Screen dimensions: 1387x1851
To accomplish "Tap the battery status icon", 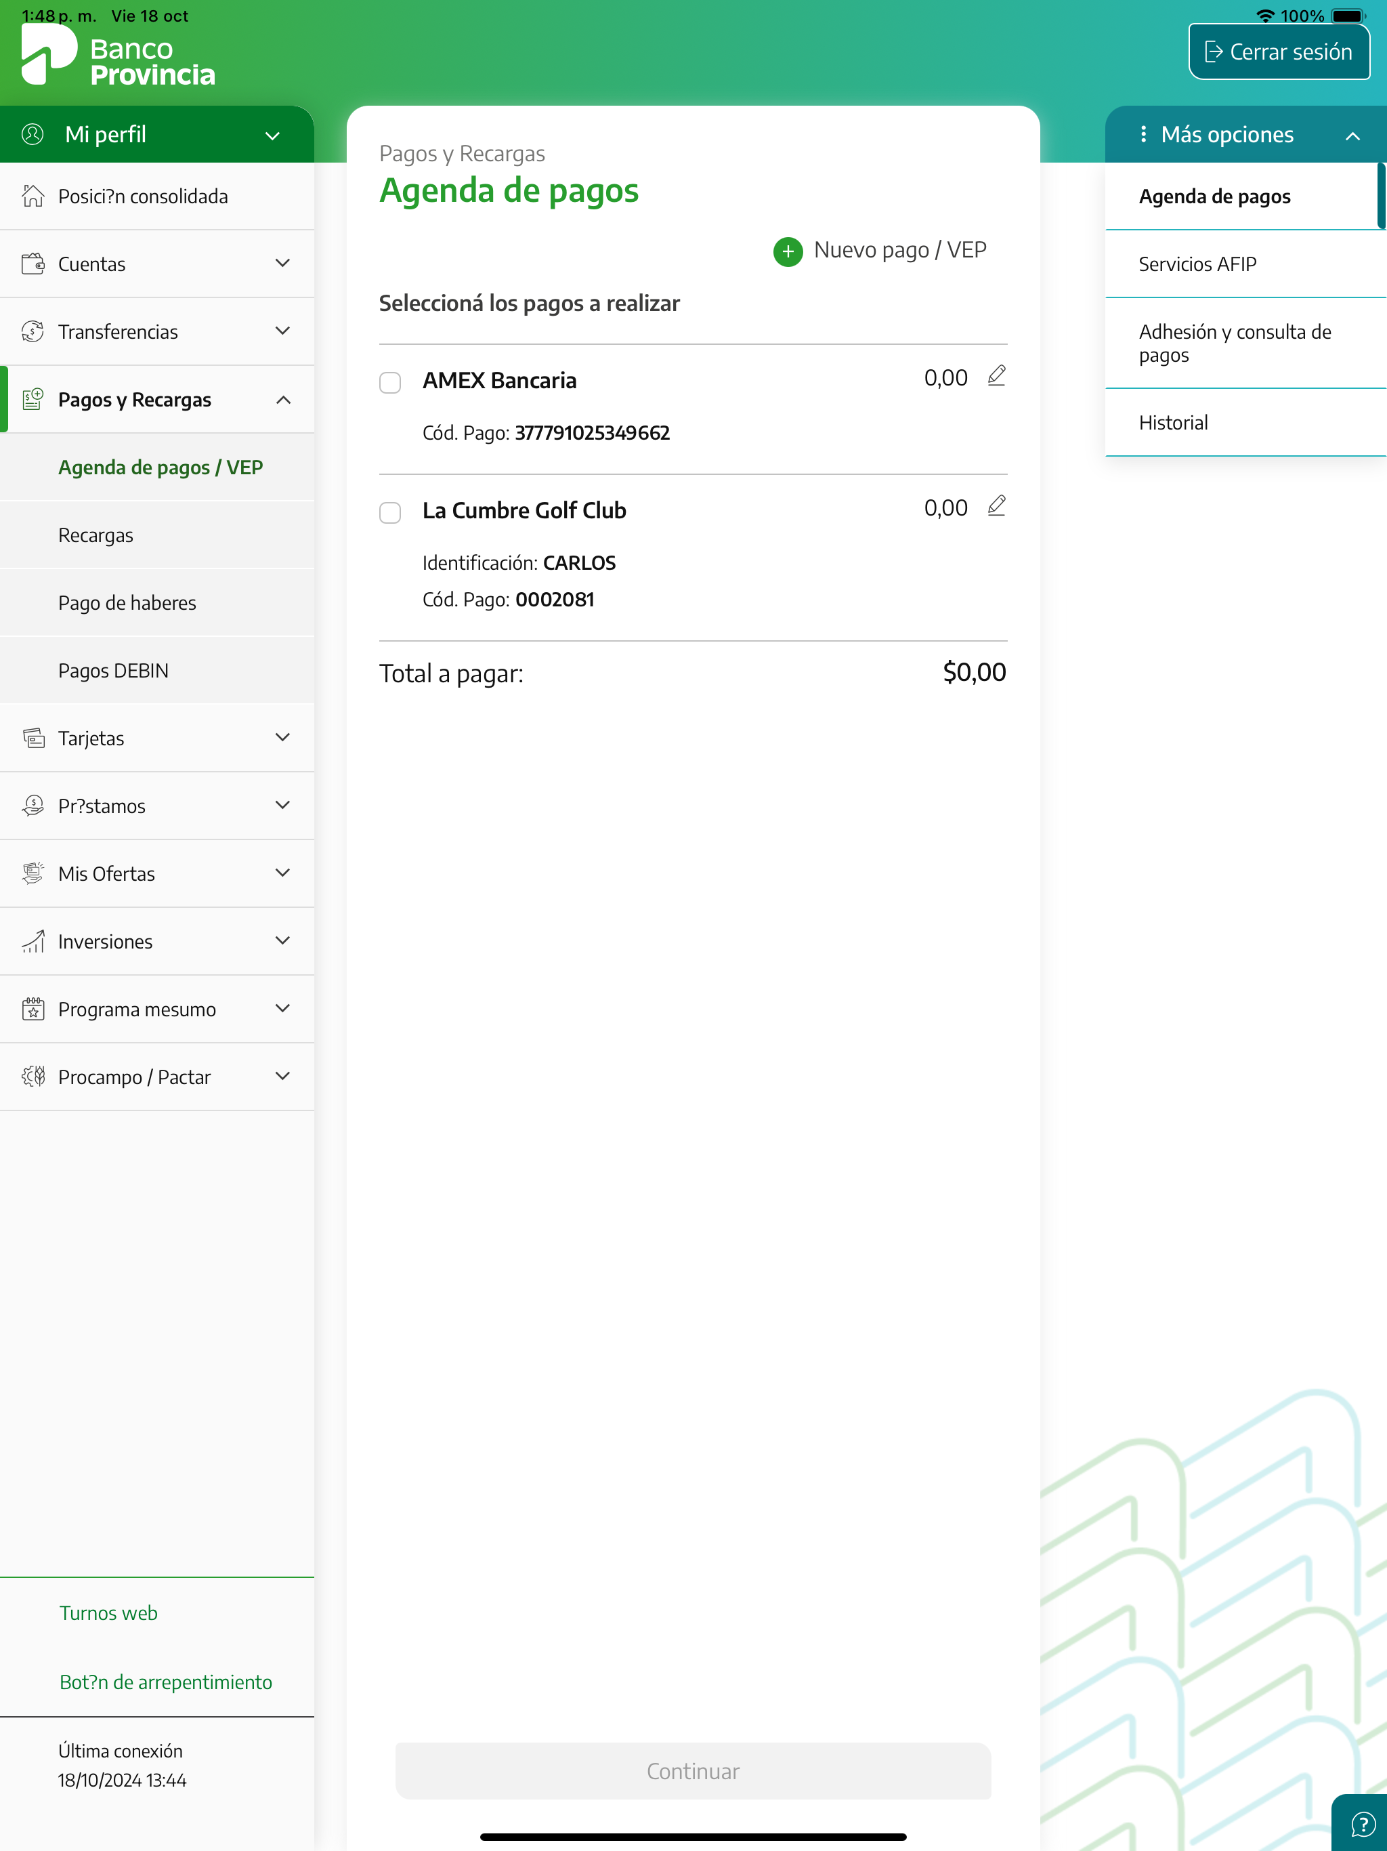I will (1348, 16).
